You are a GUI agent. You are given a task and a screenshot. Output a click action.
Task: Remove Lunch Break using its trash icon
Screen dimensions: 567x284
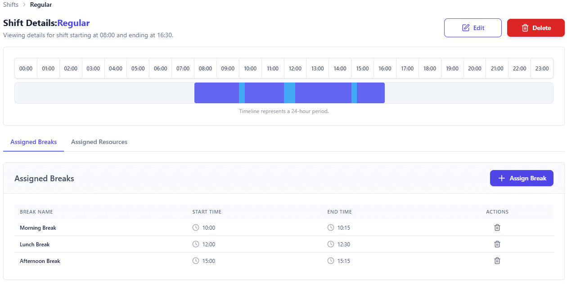(497, 244)
